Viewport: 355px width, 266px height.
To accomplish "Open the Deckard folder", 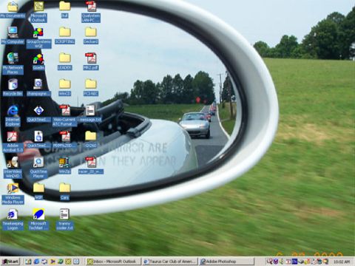I will [x=91, y=35].
